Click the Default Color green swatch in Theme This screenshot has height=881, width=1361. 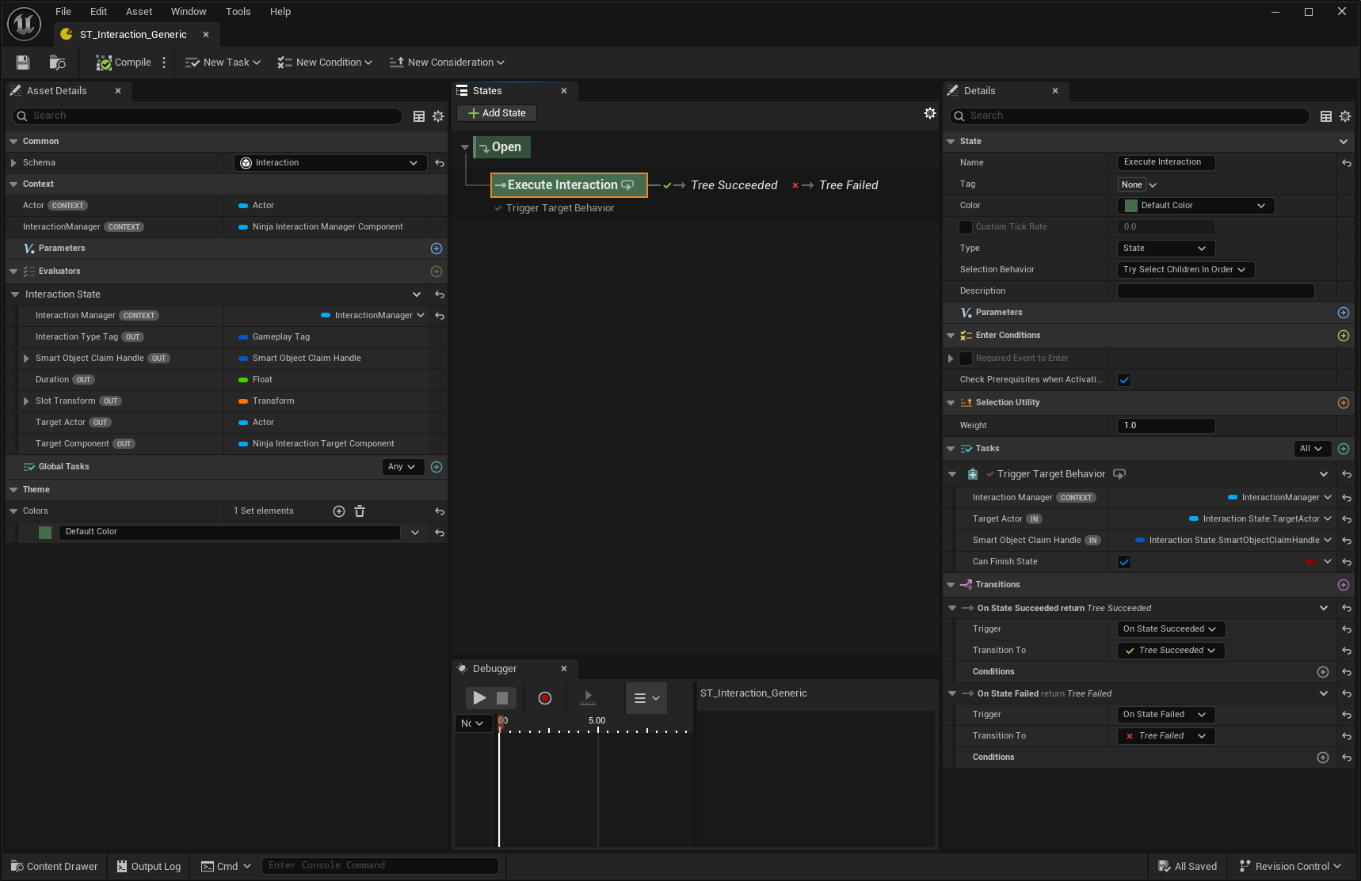(45, 533)
